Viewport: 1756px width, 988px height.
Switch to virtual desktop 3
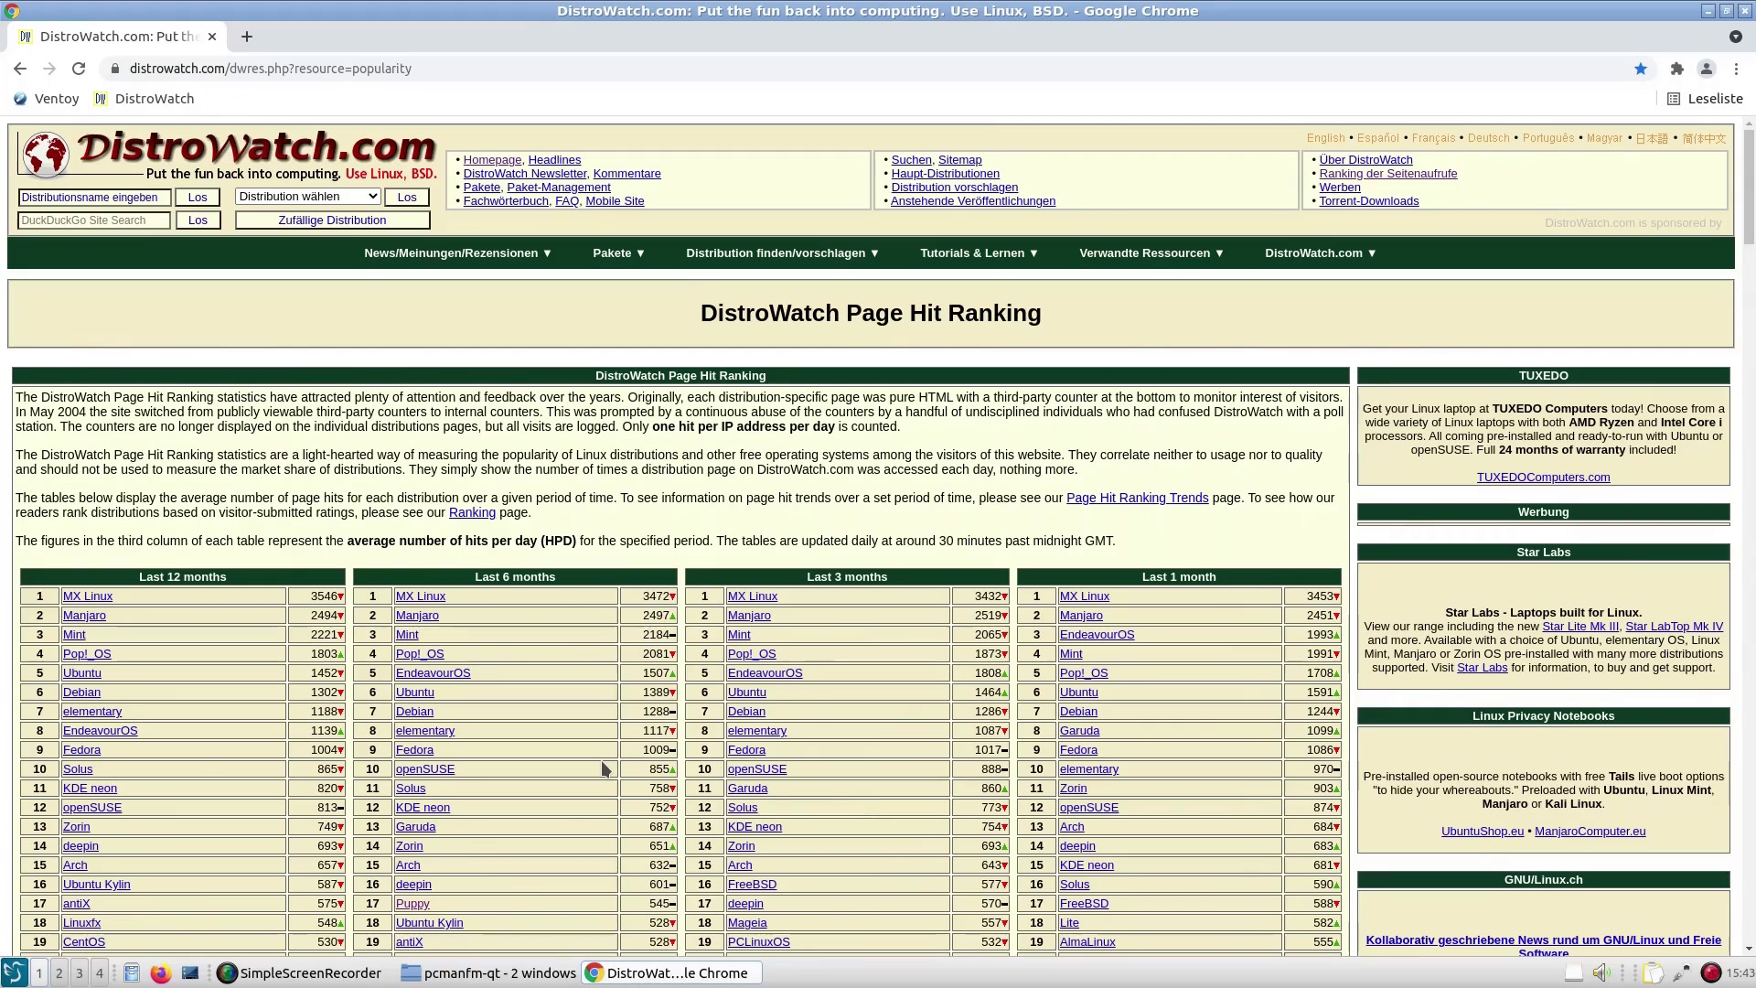pos(80,973)
